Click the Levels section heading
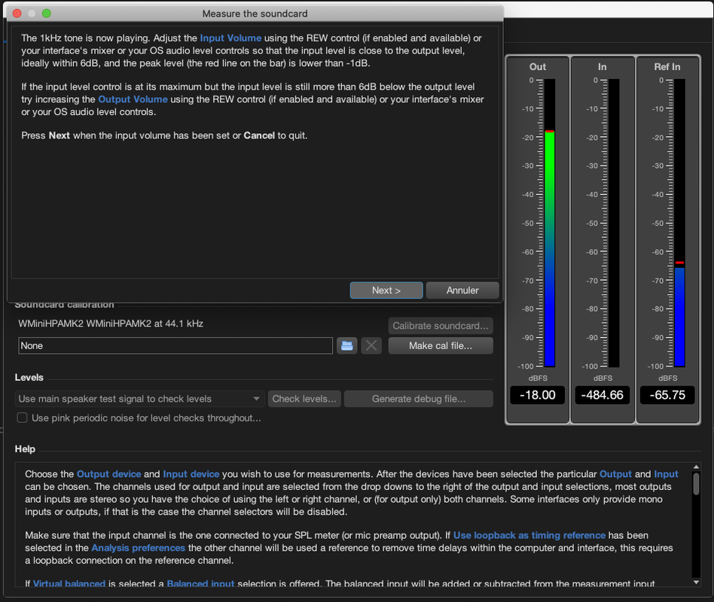Image resolution: width=714 pixels, height=602 pixels. click(x=29, y=377)
